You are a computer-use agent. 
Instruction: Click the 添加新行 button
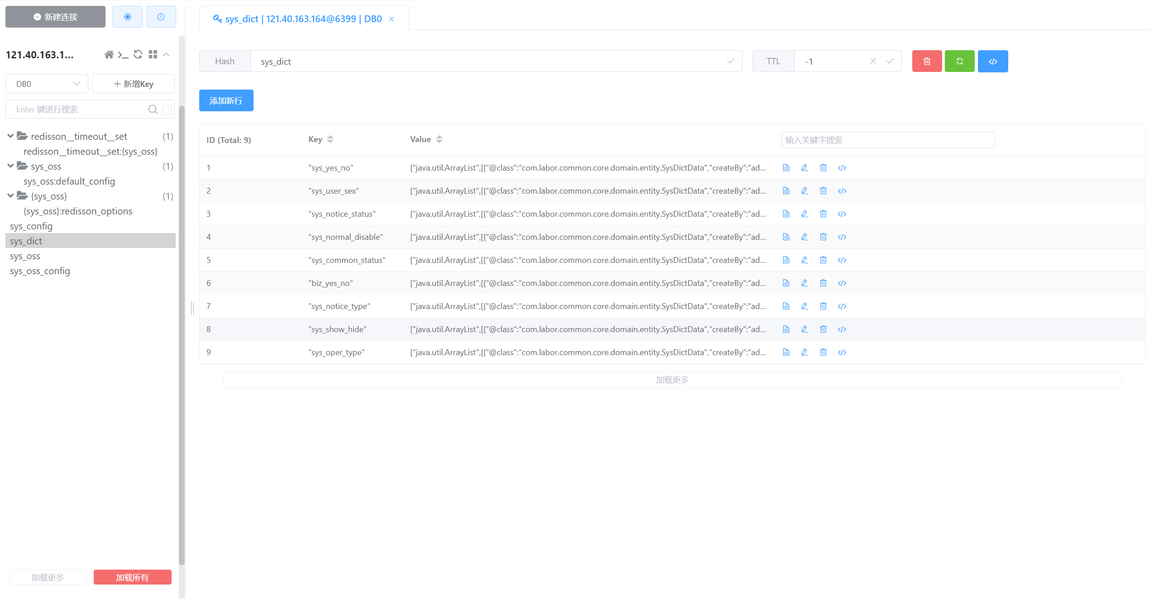click(x=226, y=100)
